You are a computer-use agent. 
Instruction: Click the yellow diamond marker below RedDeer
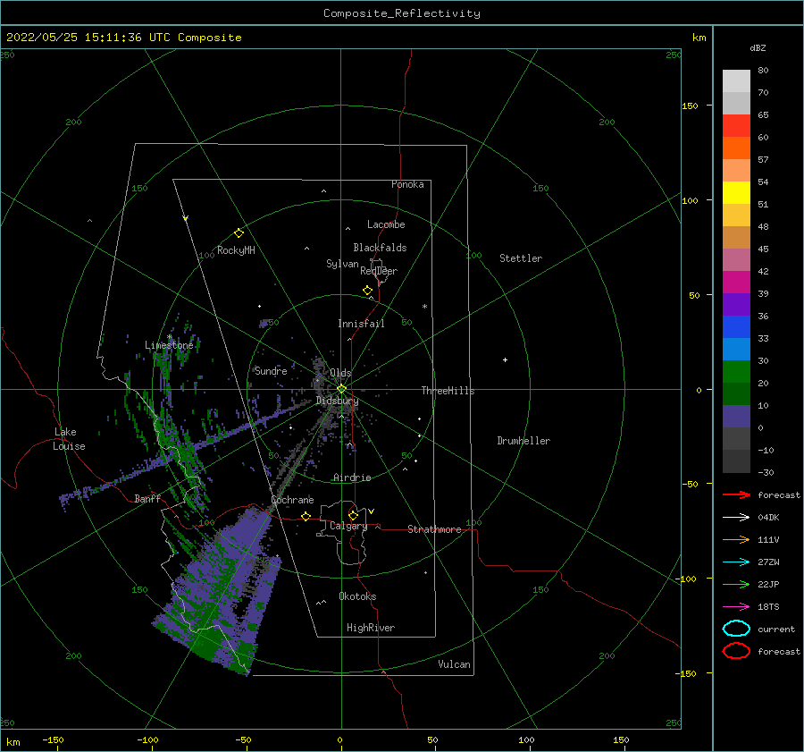coord(368,291)
